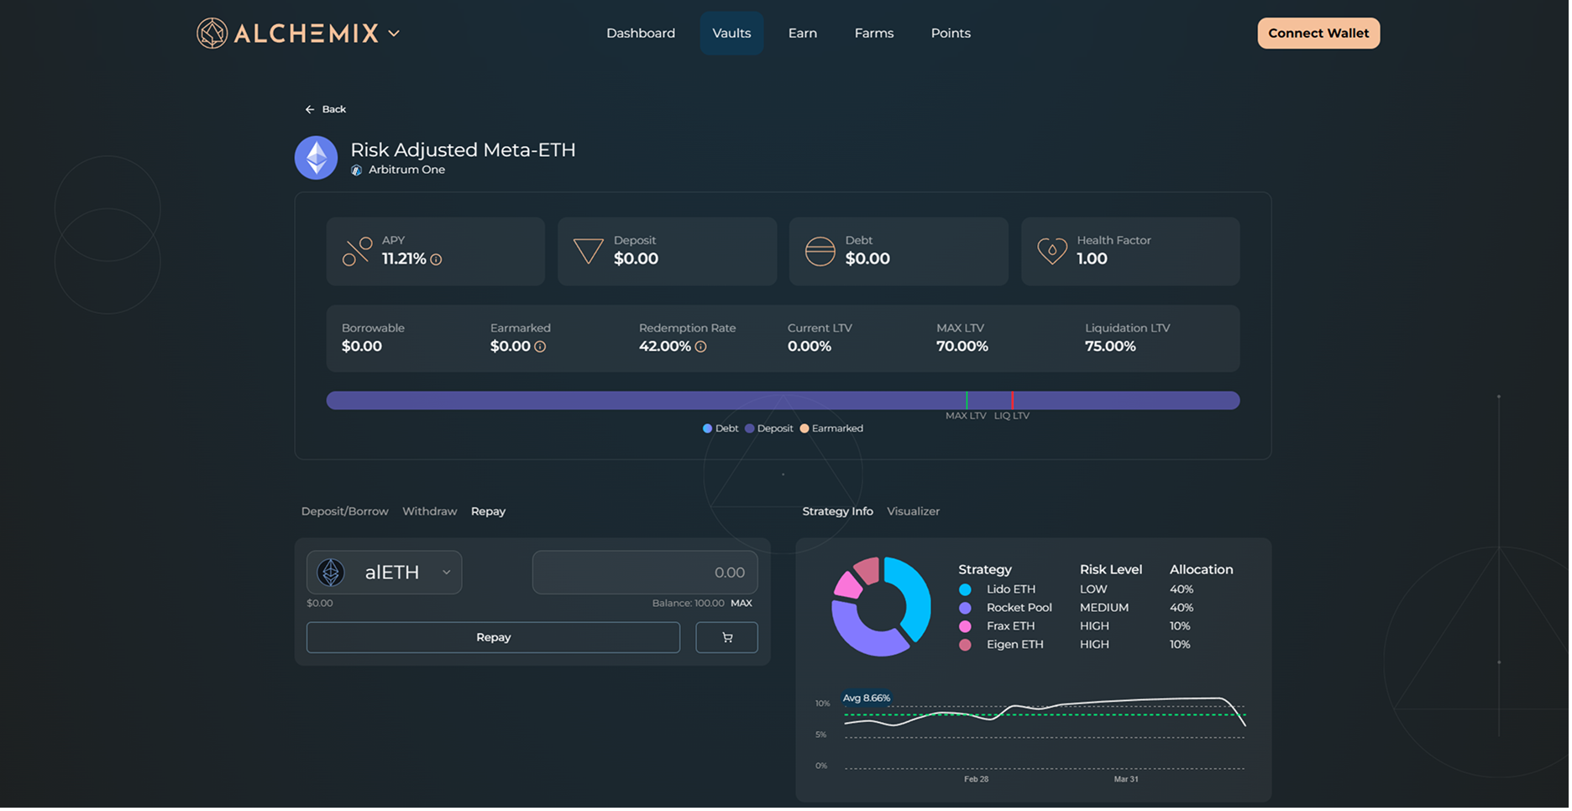The width and height of the screenshot is (1572, 811).
Task: Toggle the Earmarked legend item
Action: coord(831,428)
